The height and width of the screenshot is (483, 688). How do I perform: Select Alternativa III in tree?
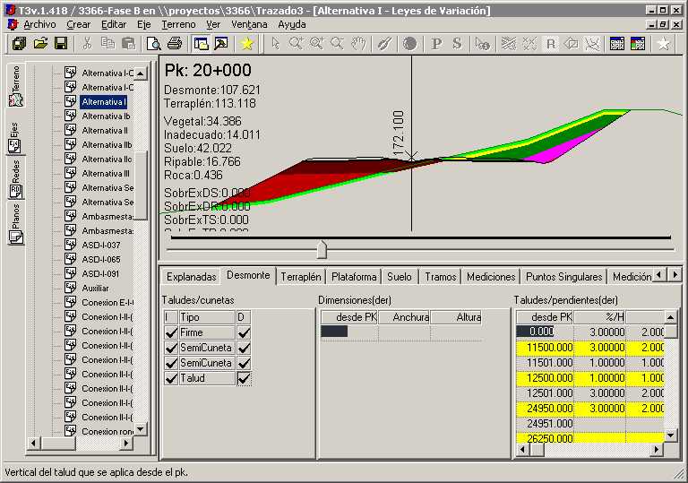(106, 174)
